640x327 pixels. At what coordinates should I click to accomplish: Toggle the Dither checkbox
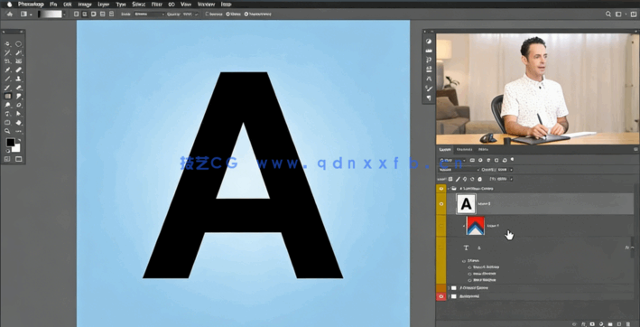click(x=227, y=14)
